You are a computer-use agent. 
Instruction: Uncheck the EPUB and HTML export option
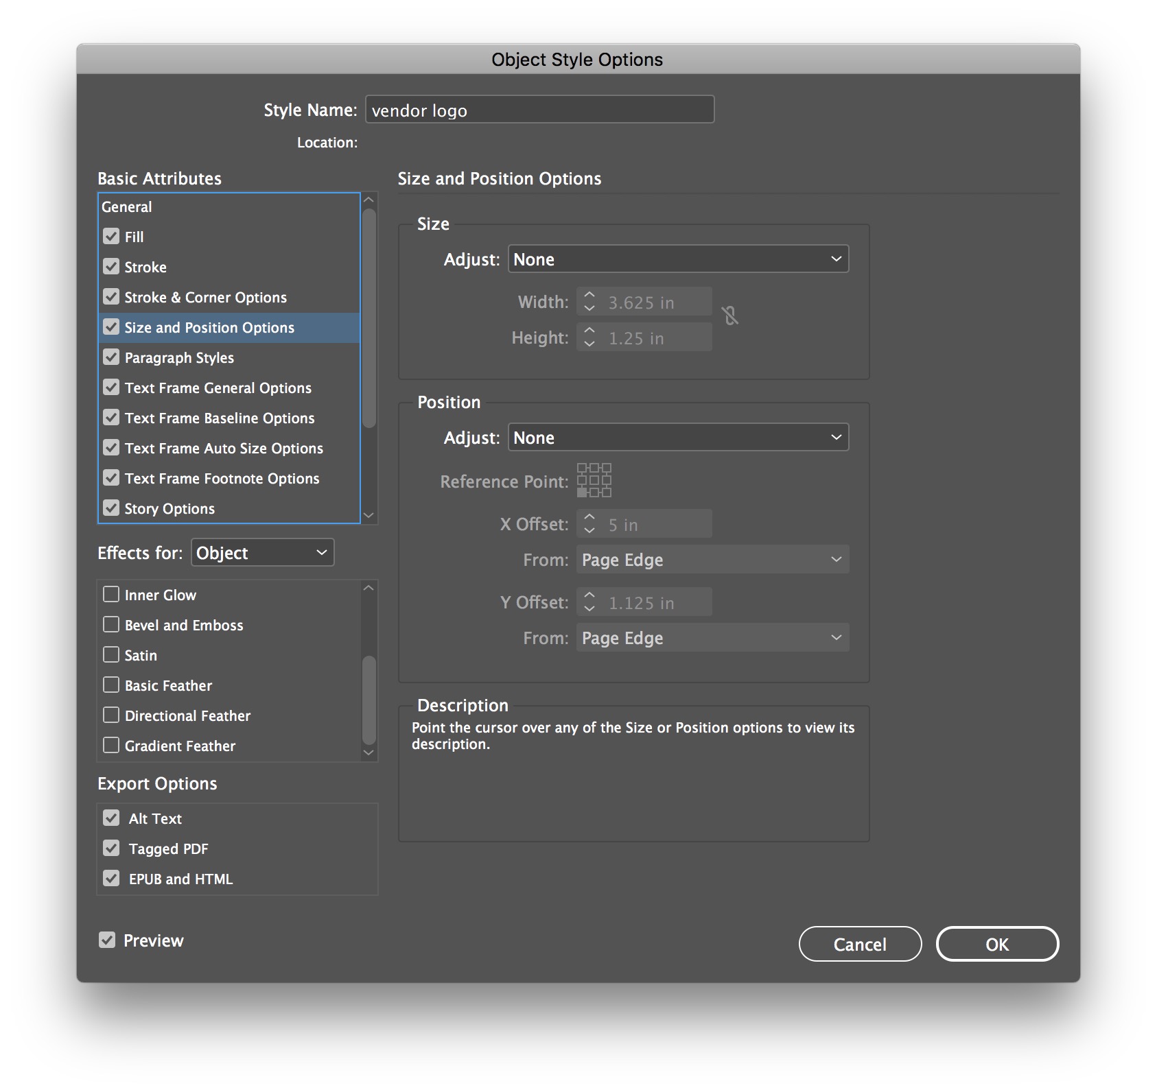(x=111, y=879)
